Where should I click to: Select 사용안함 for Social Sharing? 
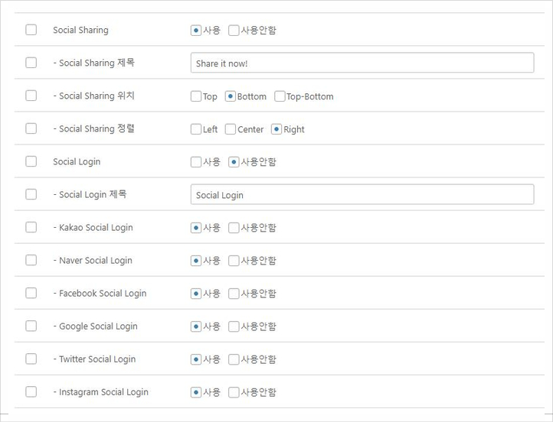pyautogui.click(x=234, y=31)
